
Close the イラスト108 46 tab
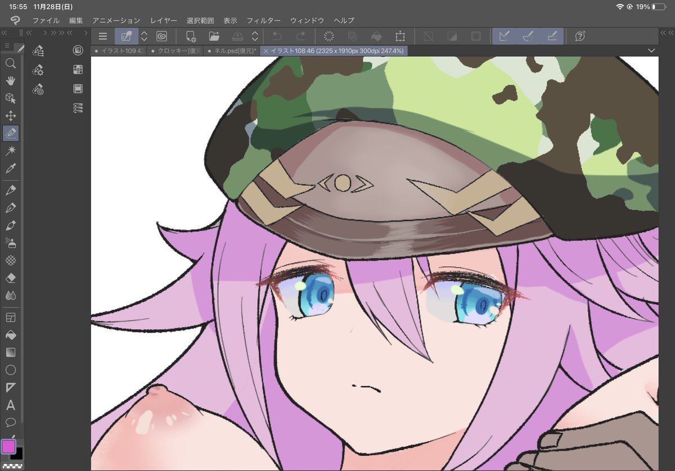[266, 51]
